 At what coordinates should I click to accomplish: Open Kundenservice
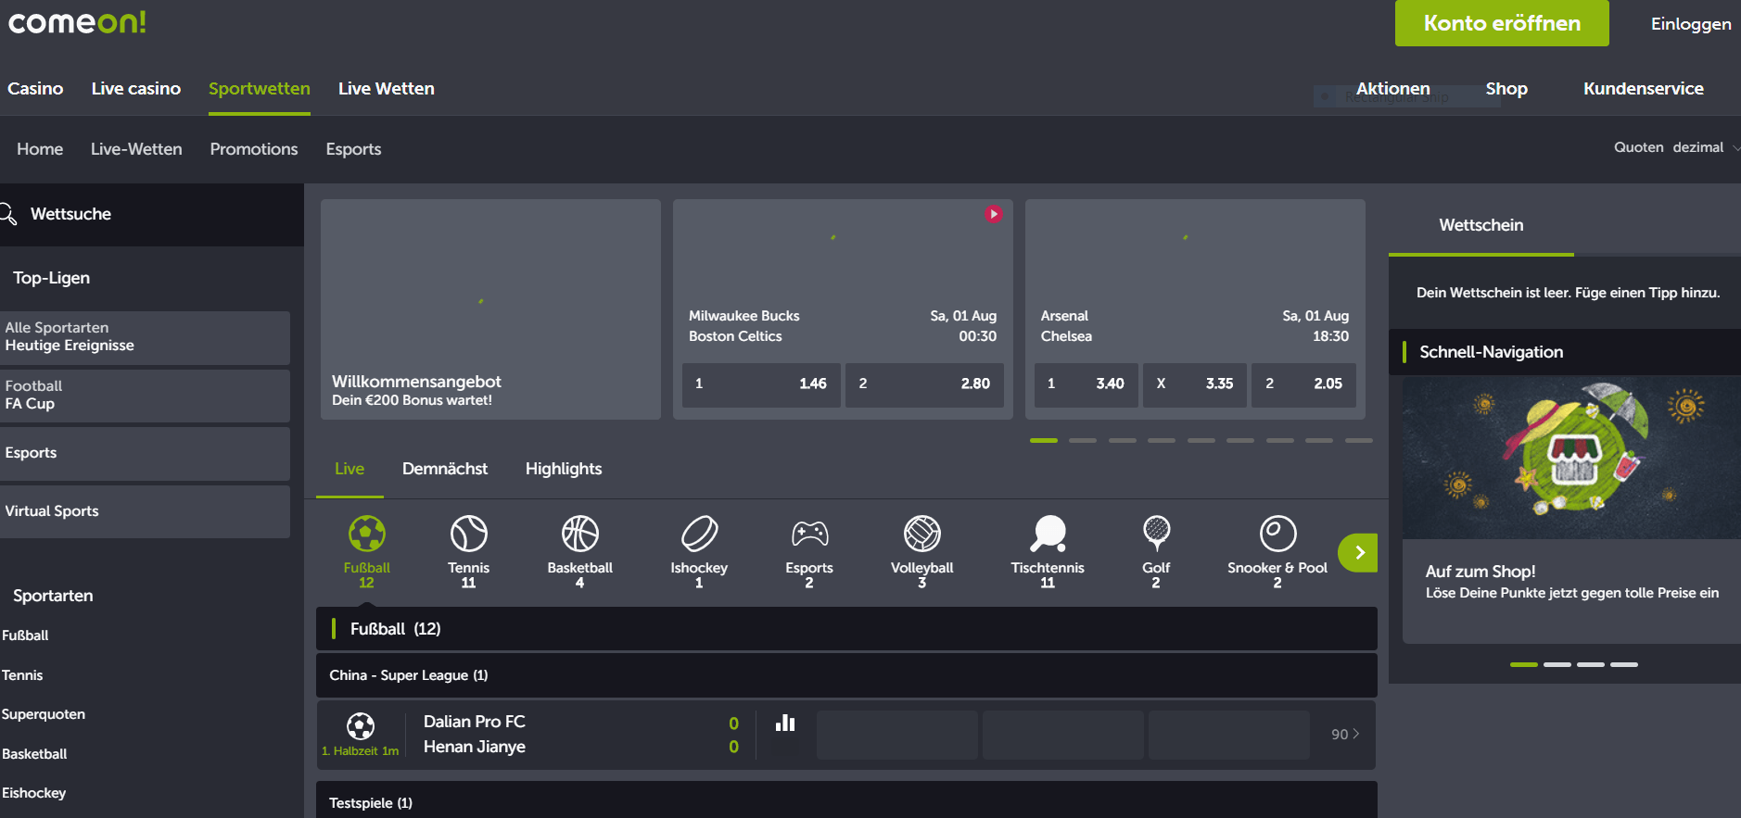coord(1644,89)
